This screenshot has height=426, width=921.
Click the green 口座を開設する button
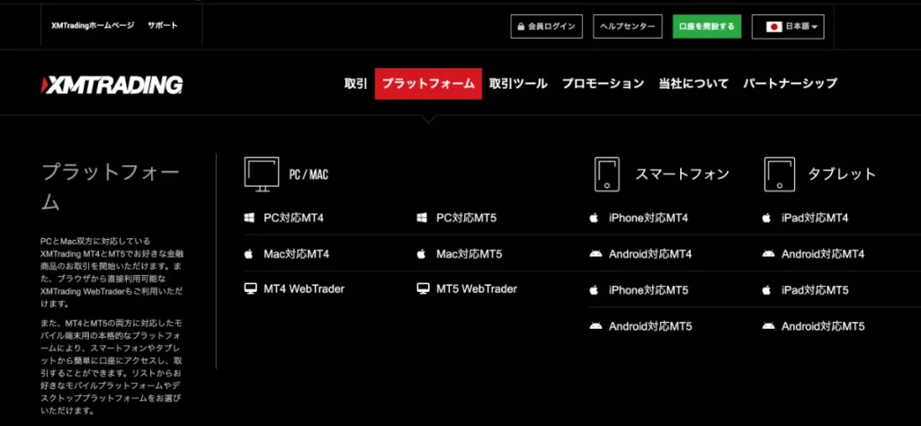(x=707, y=26)
